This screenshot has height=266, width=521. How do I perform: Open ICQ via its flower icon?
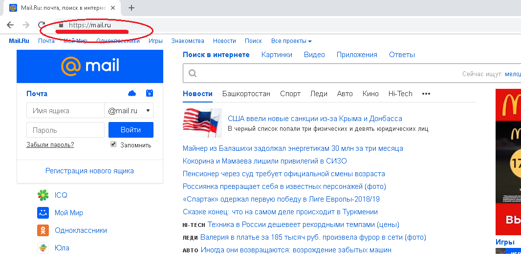43,195
